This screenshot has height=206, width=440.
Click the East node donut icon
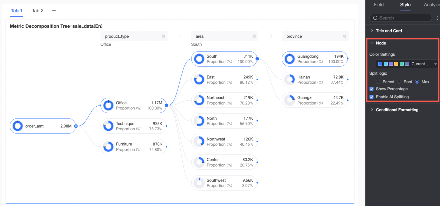[x=199, y=79]
